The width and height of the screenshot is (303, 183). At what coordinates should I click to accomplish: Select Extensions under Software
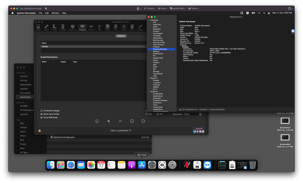(x=157, y=103)
